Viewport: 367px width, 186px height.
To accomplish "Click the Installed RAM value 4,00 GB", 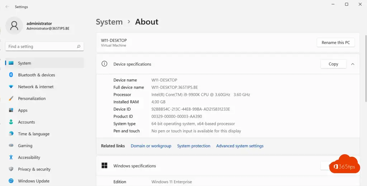I will 158,102.
